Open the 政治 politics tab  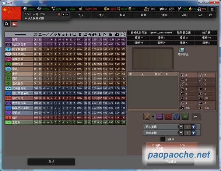click(x=143, y=15)
